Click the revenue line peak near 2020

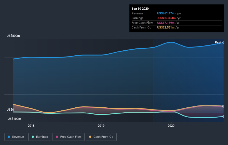click(171, 42)
